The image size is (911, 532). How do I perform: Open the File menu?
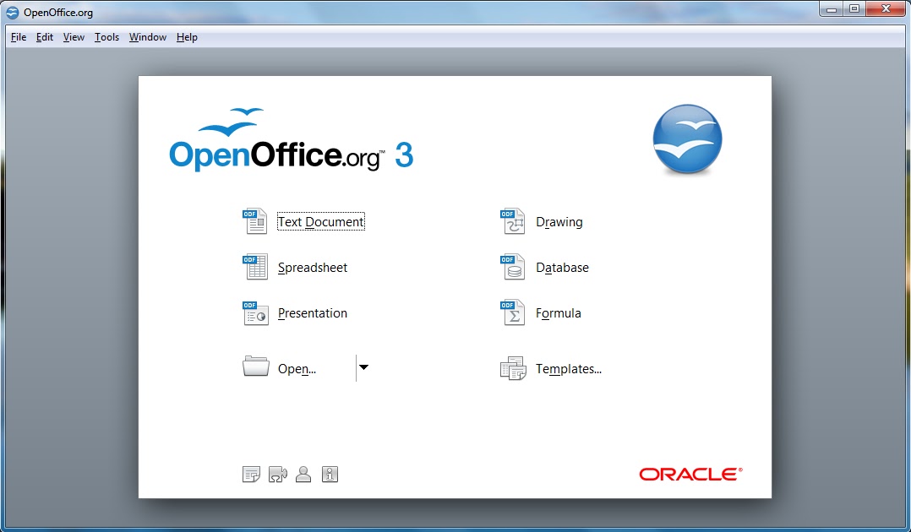point(19,37)
